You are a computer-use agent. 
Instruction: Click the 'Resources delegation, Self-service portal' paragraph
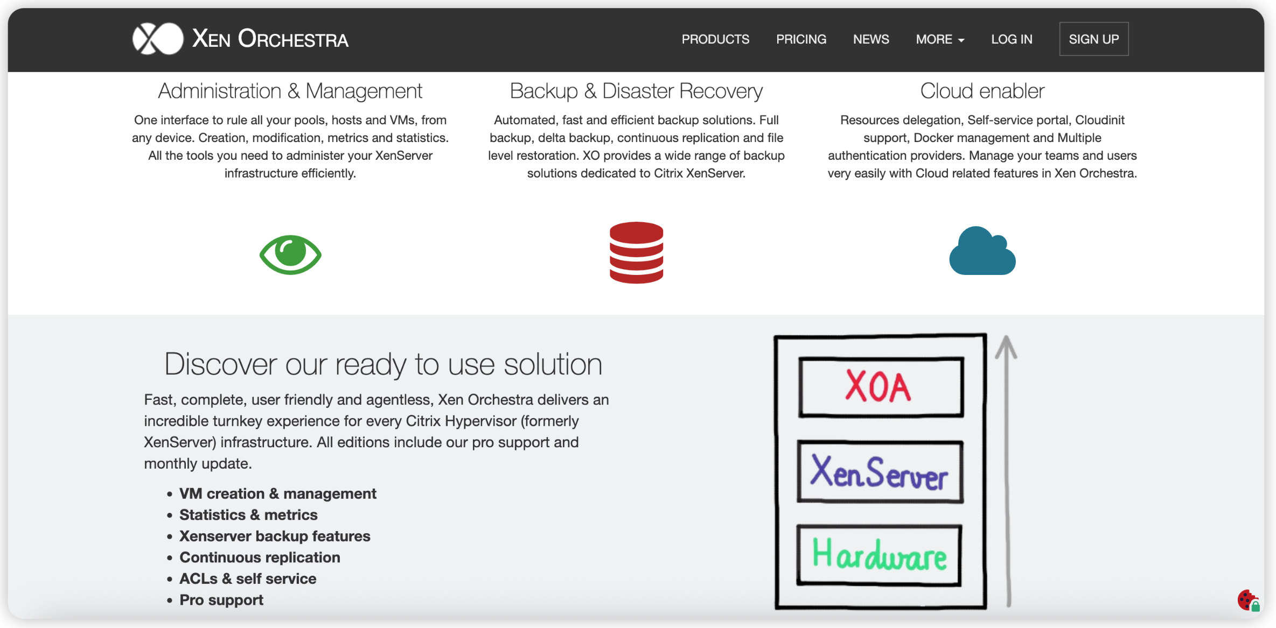[x=982, y=146]
